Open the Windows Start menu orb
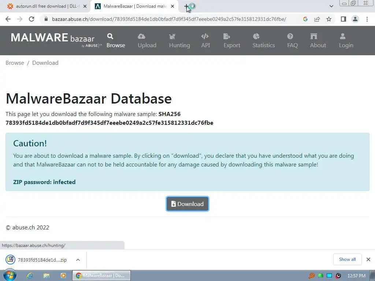Screen dimensions: 375x281 10,275
